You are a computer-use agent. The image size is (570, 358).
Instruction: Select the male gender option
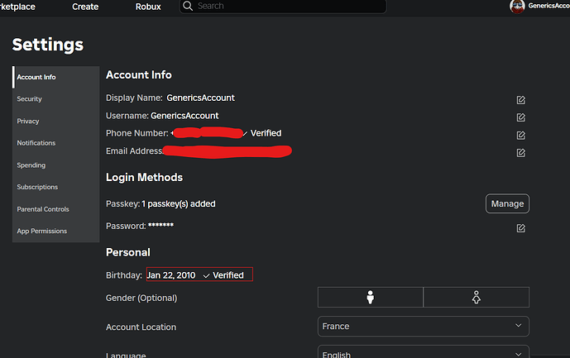(371, 298)
